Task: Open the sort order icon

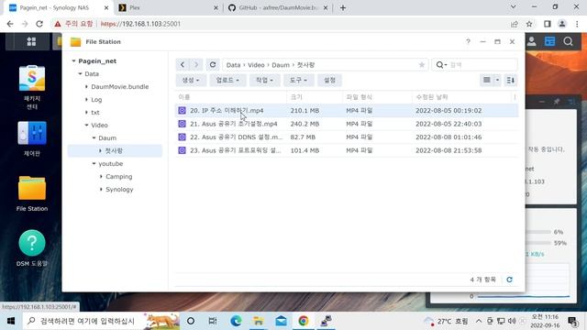Action: [510, 80]
